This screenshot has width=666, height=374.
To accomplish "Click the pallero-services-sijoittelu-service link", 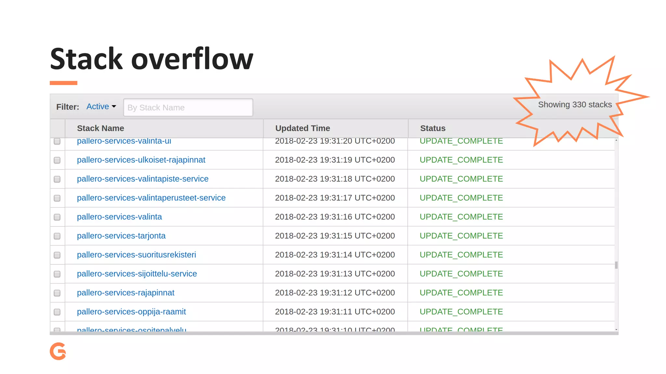I will [137, 274].
